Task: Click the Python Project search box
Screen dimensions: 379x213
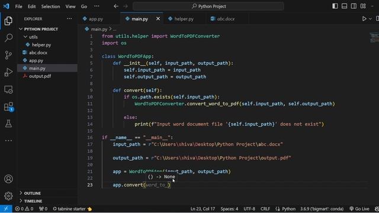Action: click(x=208, y=7)
